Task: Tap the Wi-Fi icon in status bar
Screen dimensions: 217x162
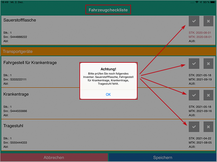Action: pos(197,2)
